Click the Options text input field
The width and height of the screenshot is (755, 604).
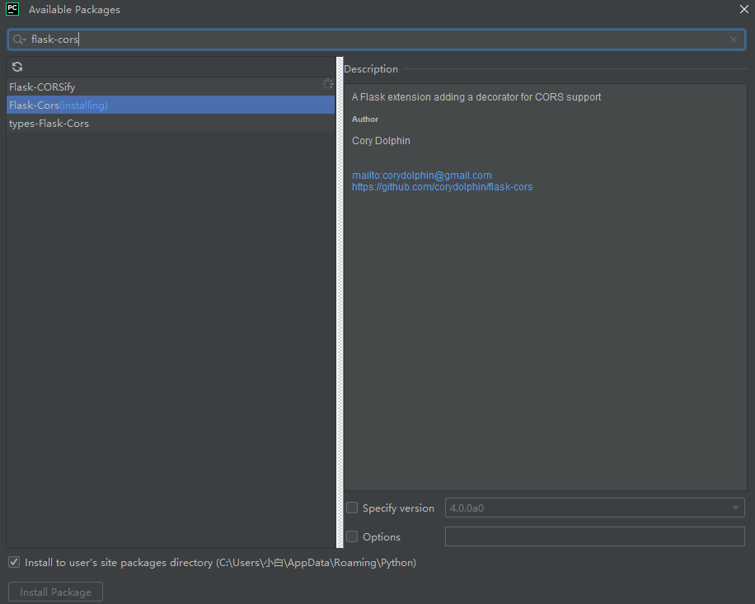[594, 536]
